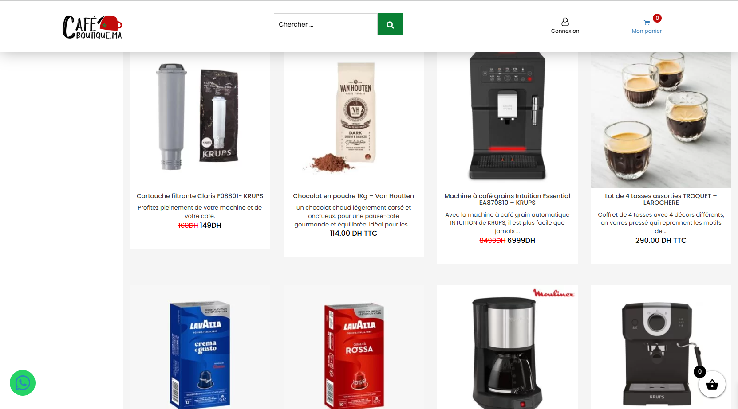The height and width of the screenshot is (409, 738).
Task: Select the espresso glass cups image
Action: pos(661,120)
